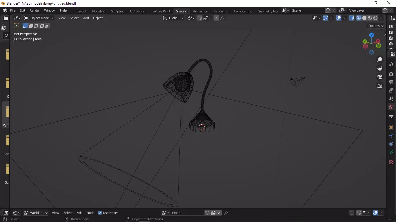Viewport: 396px width, 222px height.
Task: Click the blue Z axis on navigation gizmo
Action: click(372, 35)
